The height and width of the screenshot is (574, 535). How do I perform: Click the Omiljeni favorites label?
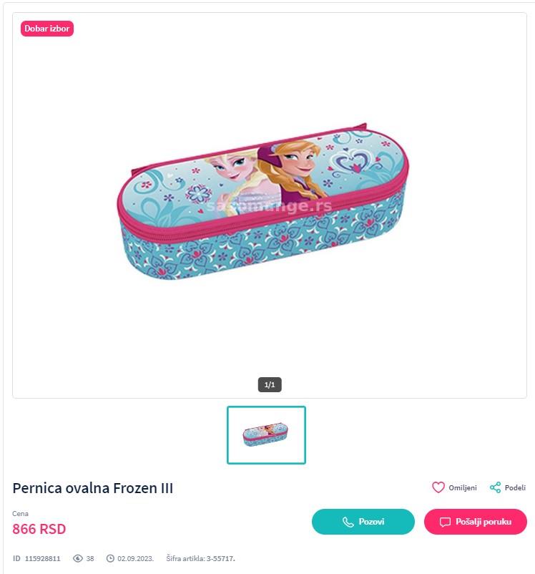(463, 487)
